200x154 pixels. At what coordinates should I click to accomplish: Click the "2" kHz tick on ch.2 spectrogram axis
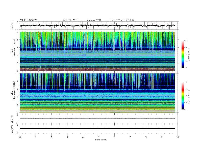(x=17, y=105)
